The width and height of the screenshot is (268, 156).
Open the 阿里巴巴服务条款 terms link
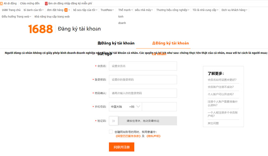pos(128,136)
